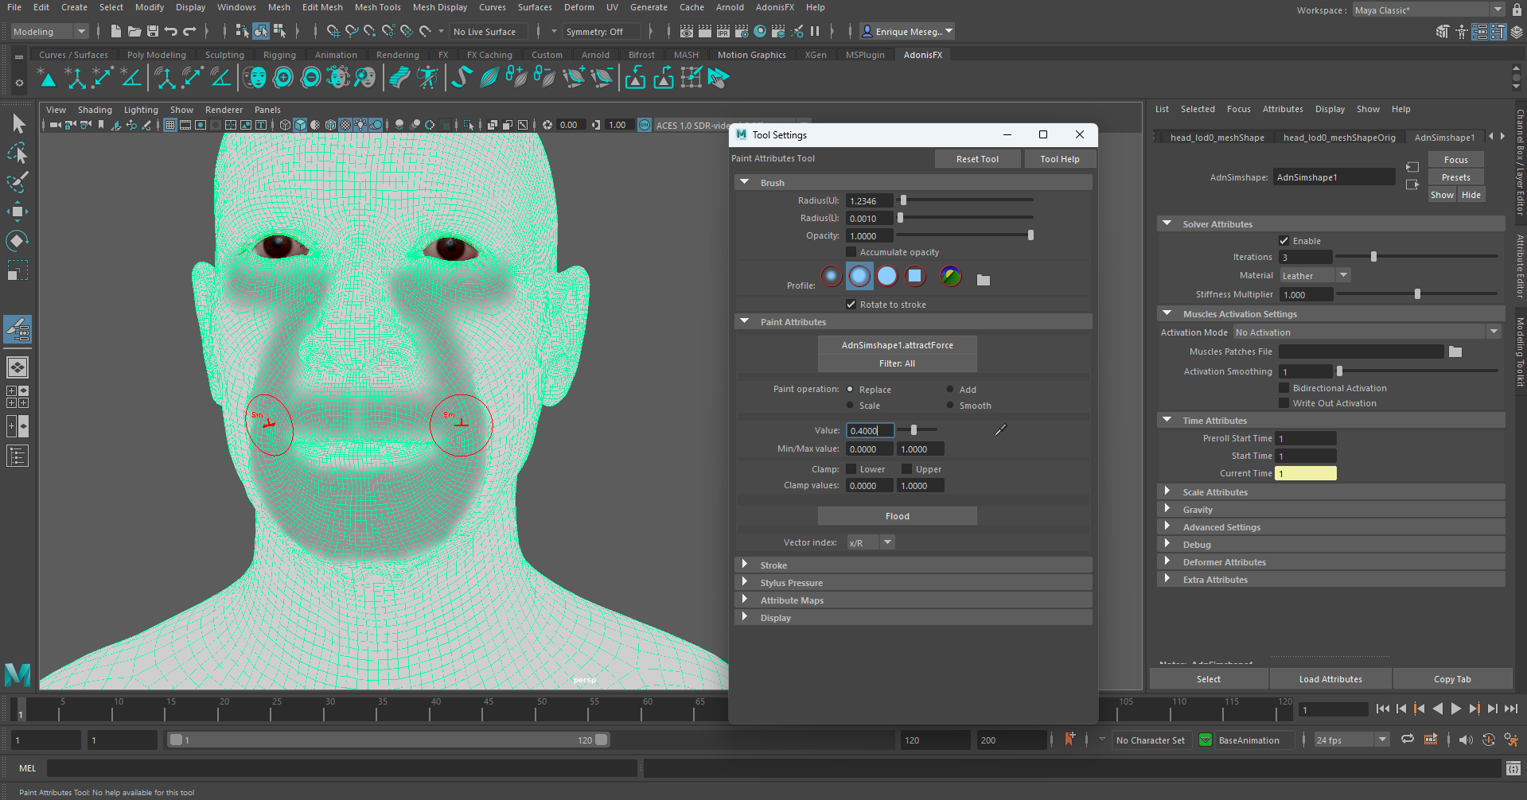
Task: Expand the Stroke section
Action: [745, 565]
